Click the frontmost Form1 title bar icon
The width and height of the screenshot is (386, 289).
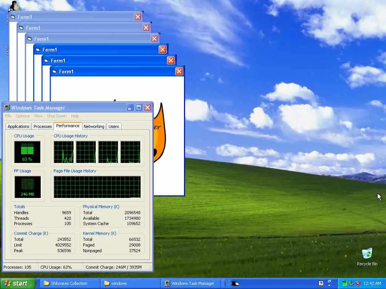pos(54,71)
